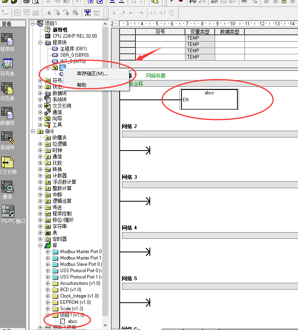Expand the 交叉引用 tree node
Viewport: 298px width, 330px height.
pyautogui.click(x=40, y=106)
